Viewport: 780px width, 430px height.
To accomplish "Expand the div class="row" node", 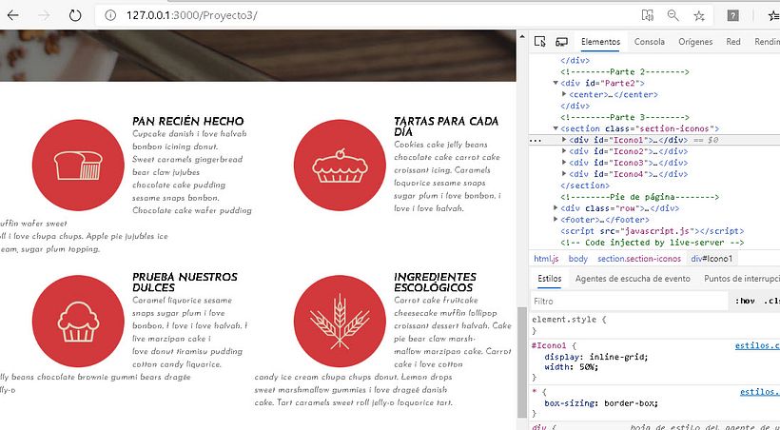I will 556,208.
